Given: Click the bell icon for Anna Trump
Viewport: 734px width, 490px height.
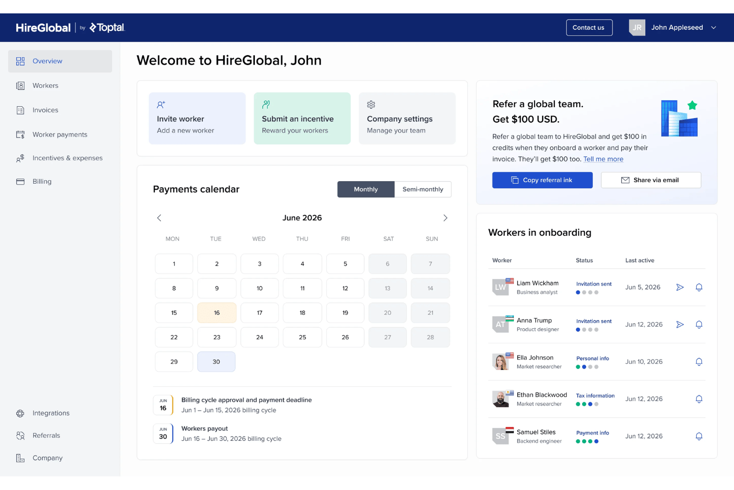Looking at the screenshot, I should [x=699, y=325].
